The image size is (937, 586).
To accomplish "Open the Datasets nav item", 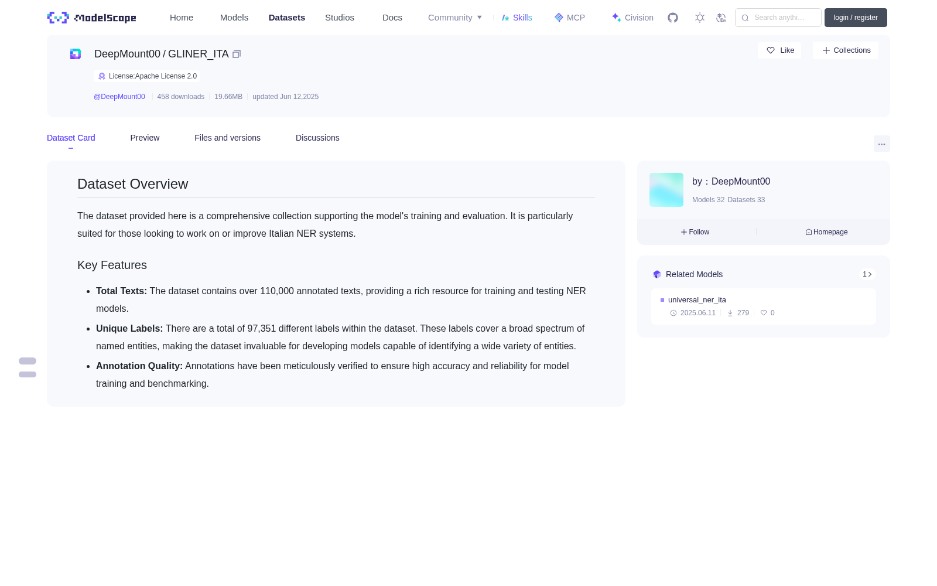I will point(287,18).
